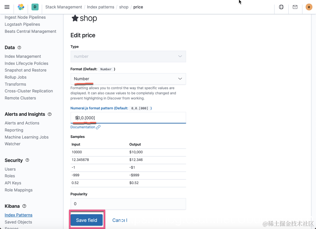
Task: Open the help lifebuoy icon
Action: click(281, 7)
